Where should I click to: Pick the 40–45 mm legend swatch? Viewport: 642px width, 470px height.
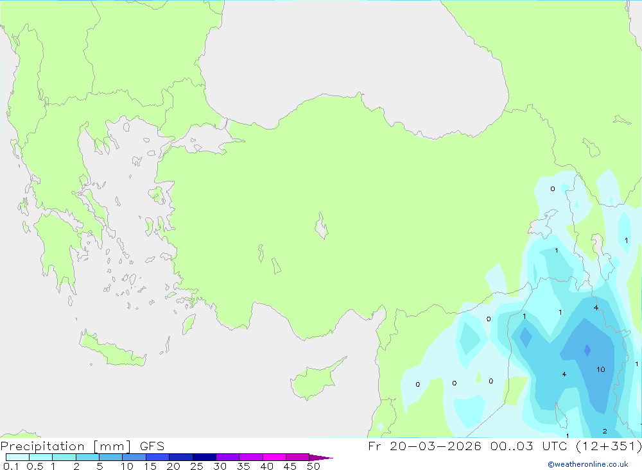point(274,457)
